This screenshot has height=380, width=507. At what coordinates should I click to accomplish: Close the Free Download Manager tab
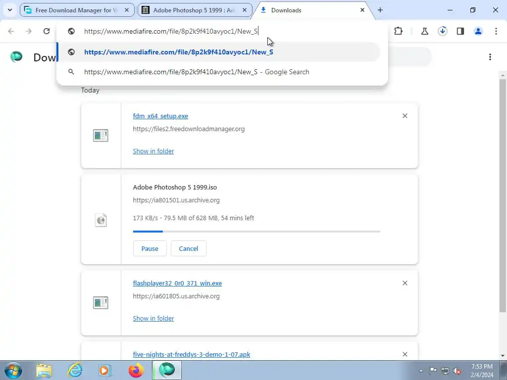tap(127, 10)
